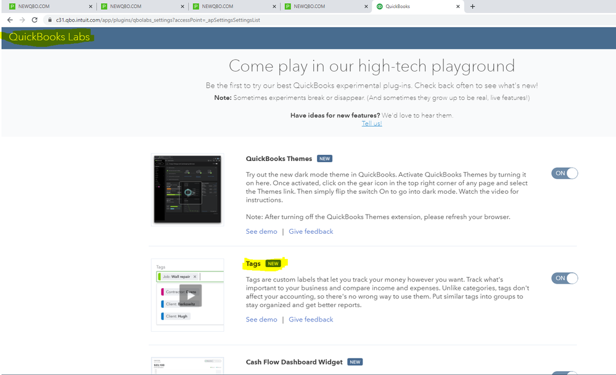Reload the page with the refresh icon
The height and width of the screenshot is (375, 616).
pyautogui.click(x=35, y=20)
